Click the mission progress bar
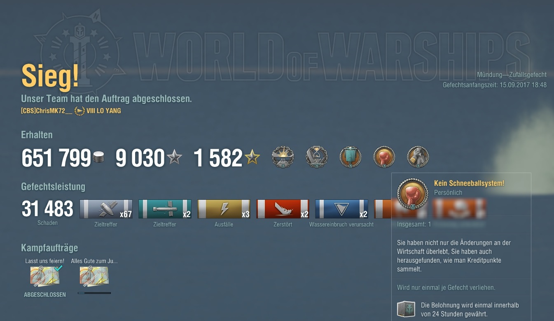Viewport: 554px width, 321px height. [x=94, y=293]
